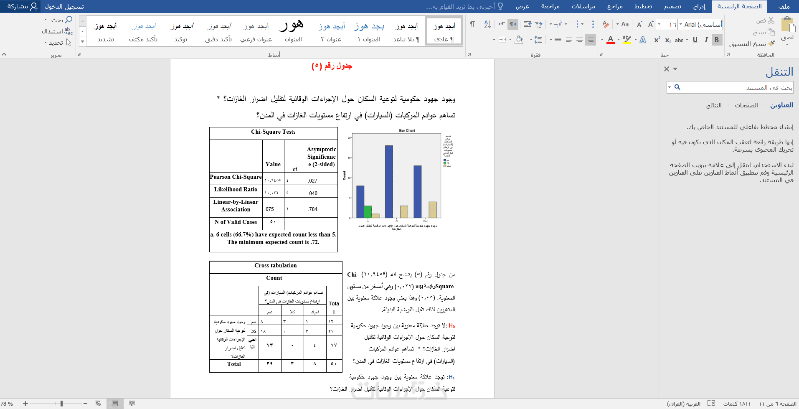
Task: Toggle Superscript formatting
Action: [x=657, y=40]
